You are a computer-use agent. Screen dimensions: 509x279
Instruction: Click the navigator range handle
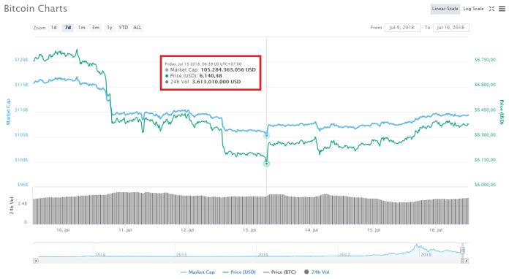[463, 250]
